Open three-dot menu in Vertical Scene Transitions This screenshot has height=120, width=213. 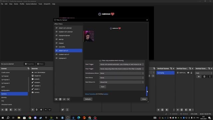(x=210, y=77)
